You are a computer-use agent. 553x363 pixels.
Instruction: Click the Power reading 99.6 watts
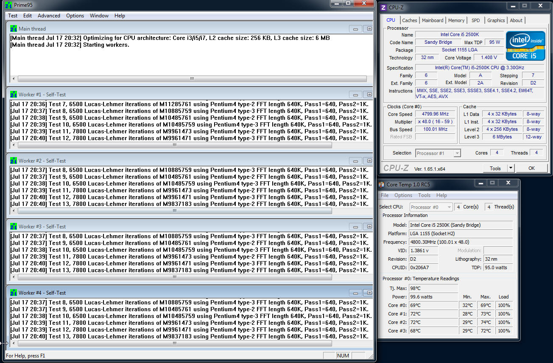tap(433, 297)
